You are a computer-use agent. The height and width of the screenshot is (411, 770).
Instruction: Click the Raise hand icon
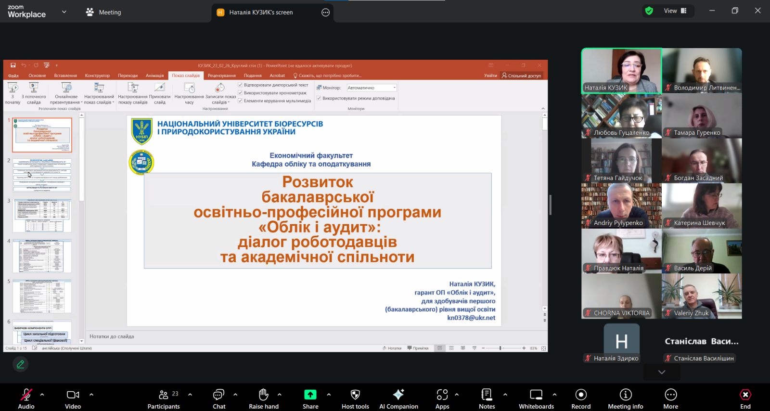(x=263, y=395)
